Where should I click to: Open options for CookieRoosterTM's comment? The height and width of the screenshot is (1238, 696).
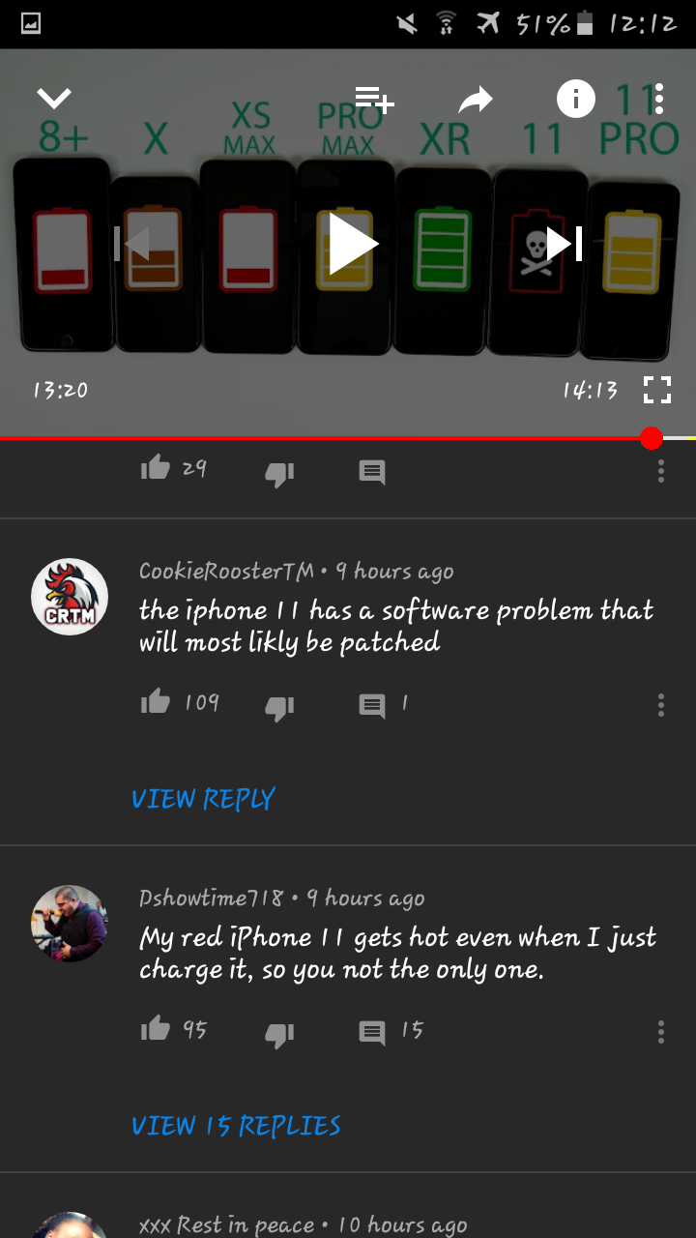pos(660,704)
